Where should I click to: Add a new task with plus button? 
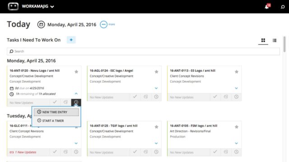tap(71, 40)
